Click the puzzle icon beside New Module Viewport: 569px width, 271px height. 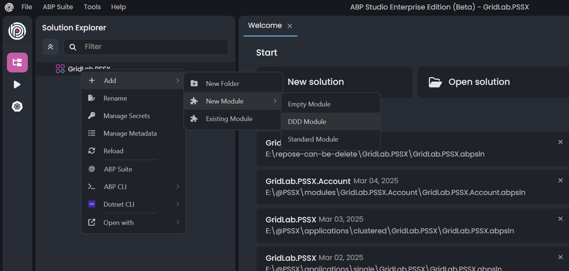194,101
